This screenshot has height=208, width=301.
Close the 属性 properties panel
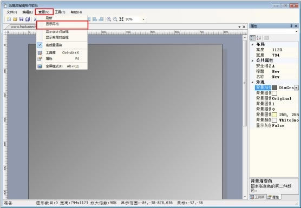pos(296,26)
